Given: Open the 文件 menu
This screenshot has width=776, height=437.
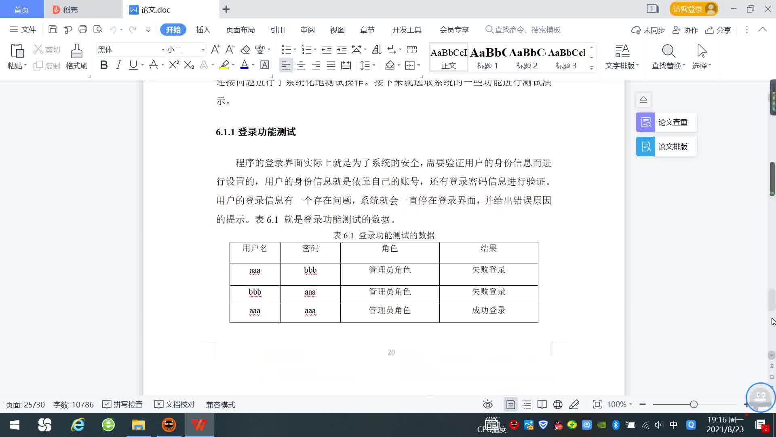Looking at the screenshot, I should pos(23,30).
